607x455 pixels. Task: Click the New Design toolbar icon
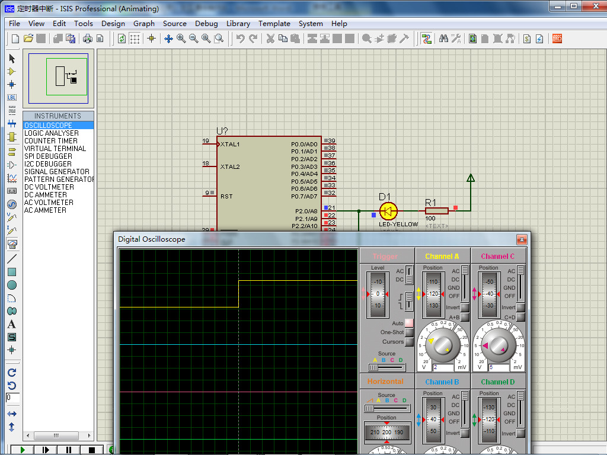[x=15, y=39]
